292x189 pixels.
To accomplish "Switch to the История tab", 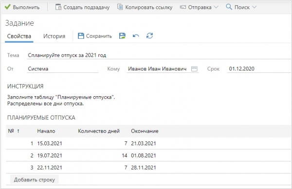I will tap(54, 36).
